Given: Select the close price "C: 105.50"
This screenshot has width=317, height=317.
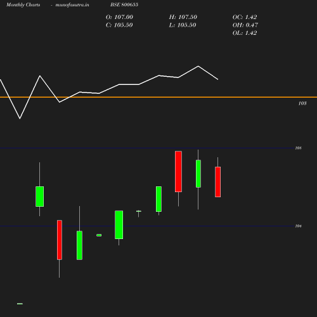Looking at the screenshot, I should point(119,25).
